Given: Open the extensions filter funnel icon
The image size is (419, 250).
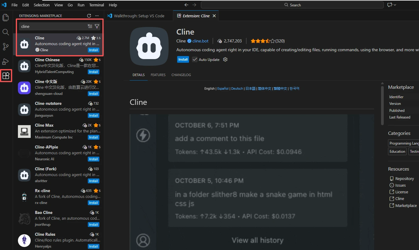Looking at the screenshot, I should click(x=97, y=26).
